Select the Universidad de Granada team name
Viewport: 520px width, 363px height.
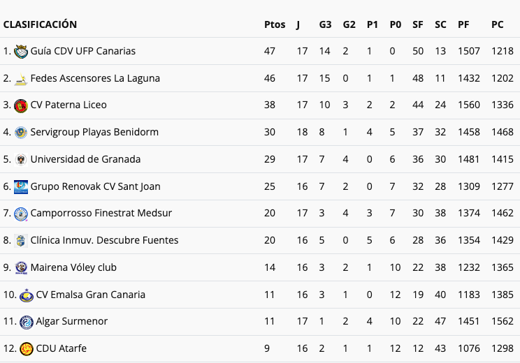(x=85, y=160)
